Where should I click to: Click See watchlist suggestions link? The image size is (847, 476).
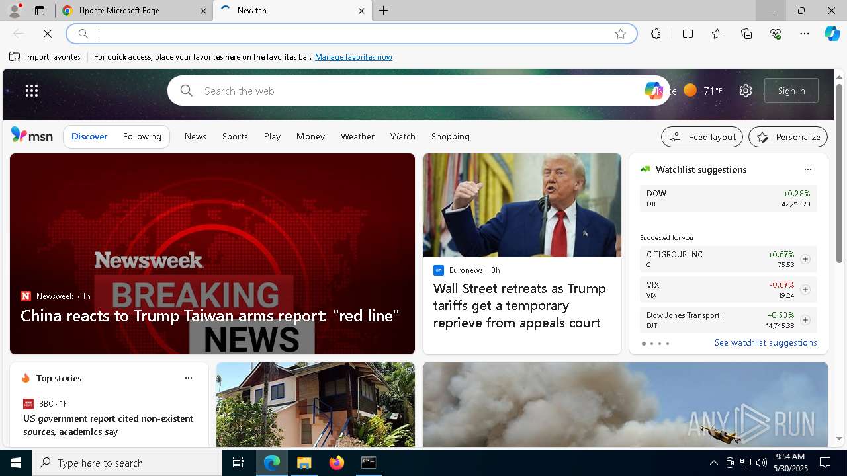tap(766, 342)
